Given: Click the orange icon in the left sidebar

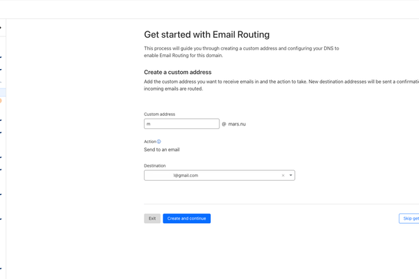Looking at the screenshot, I should click(x=1, y=100).
